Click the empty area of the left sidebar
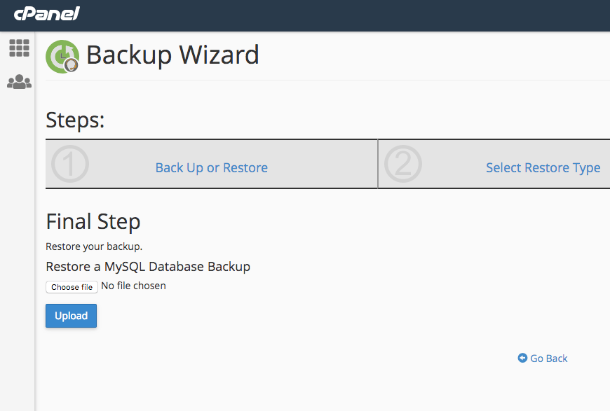 click(x=18, y=249)
